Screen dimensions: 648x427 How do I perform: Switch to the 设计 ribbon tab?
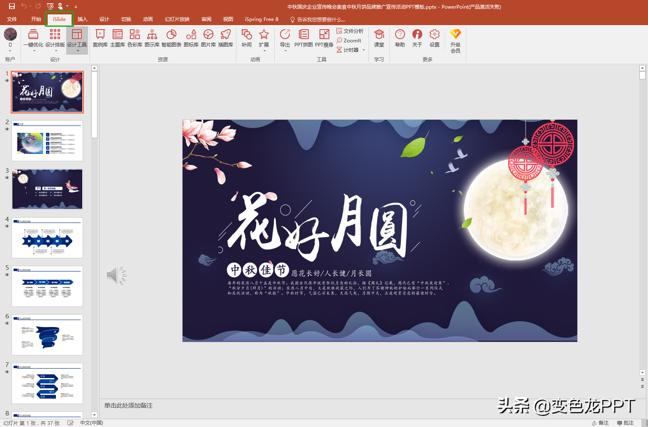pyautogui.click(x=104, y=19)
